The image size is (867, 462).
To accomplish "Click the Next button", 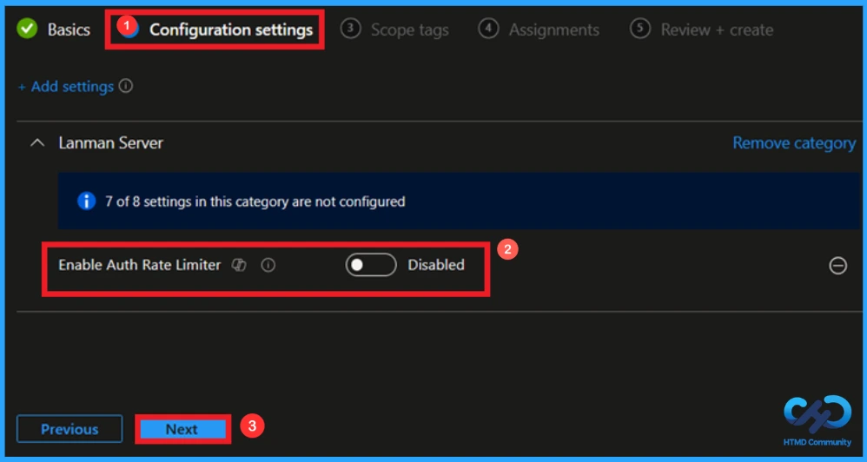I will point(182,429).
